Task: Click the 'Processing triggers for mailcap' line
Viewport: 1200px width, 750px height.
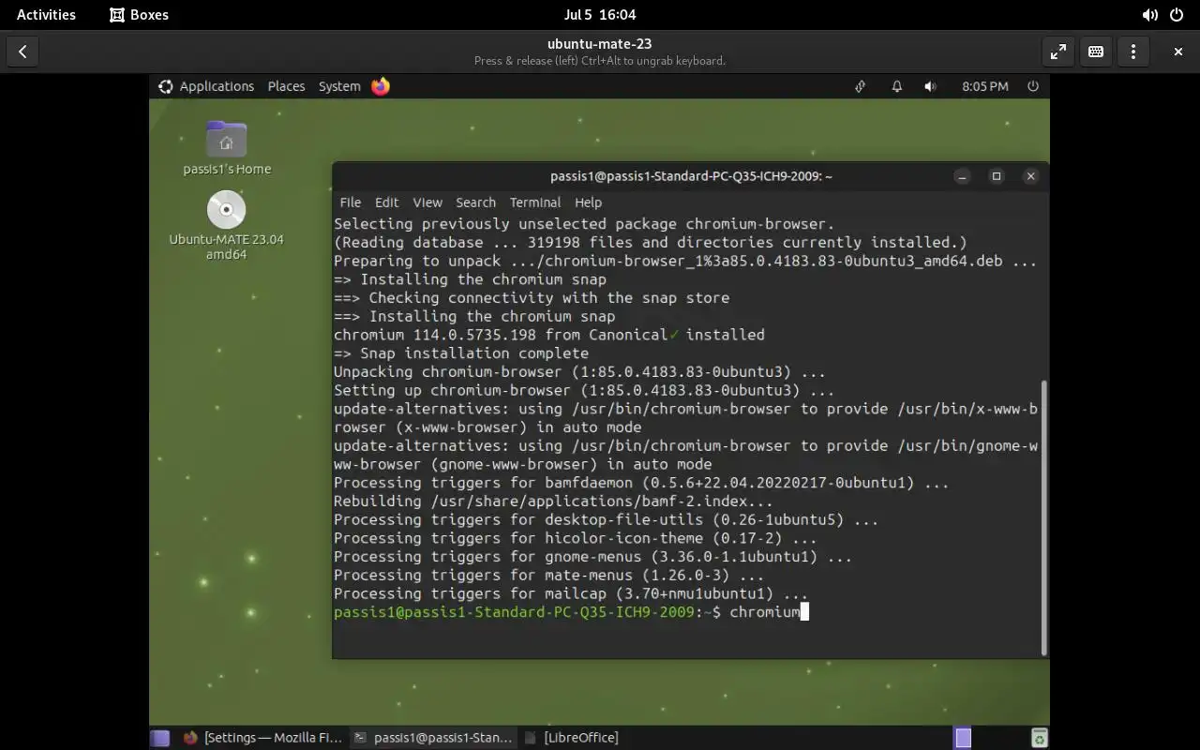Action: point(571,593)
